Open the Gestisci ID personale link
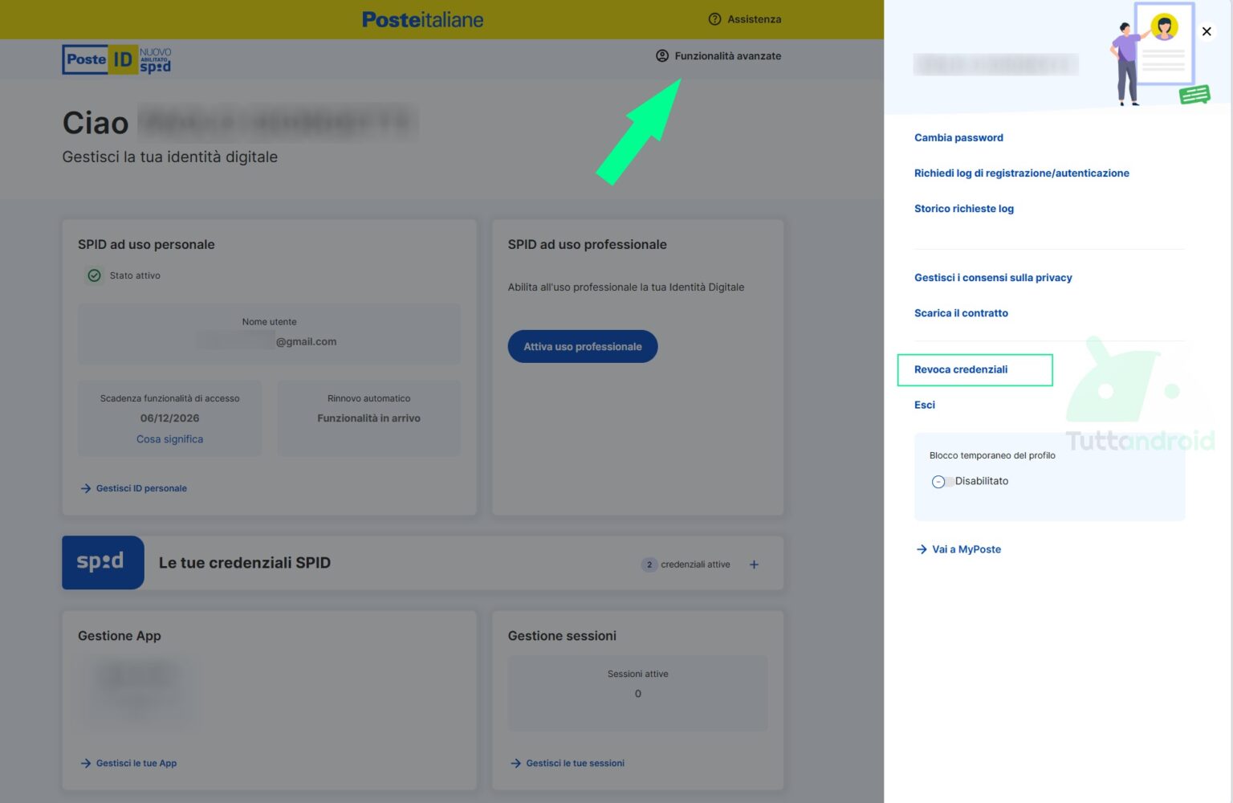Screen dimensions: 1233x803 pos(141,488)
